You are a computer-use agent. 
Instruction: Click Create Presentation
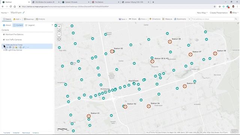(x=219, y=13)
